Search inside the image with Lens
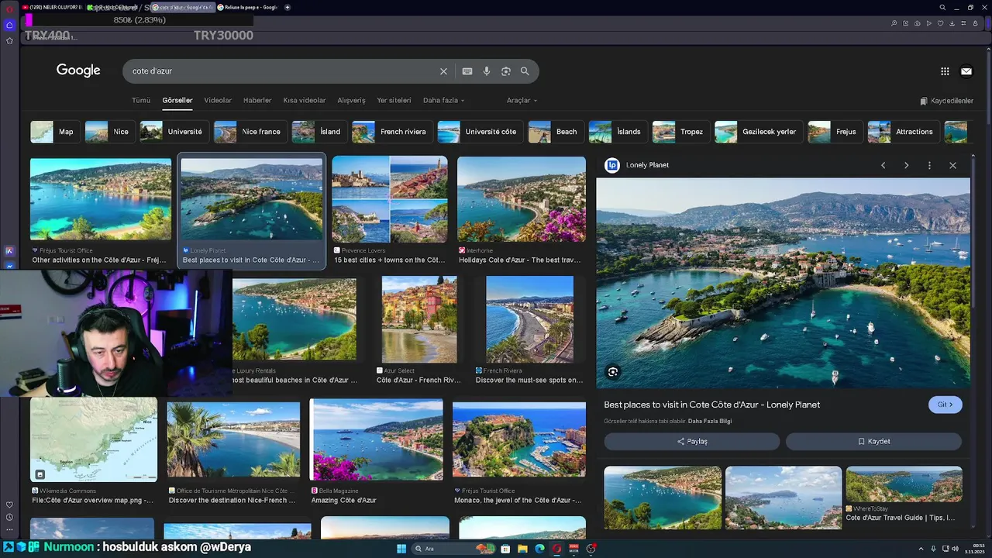Screen dimensions: 992x558 613,372
